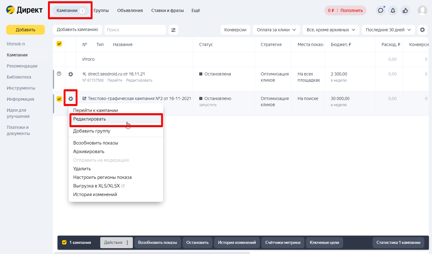Click the Конверсии button
Image resolution: width=432 pixels, height=254 pixels.
pyautogui.click(x=235, y=30)
